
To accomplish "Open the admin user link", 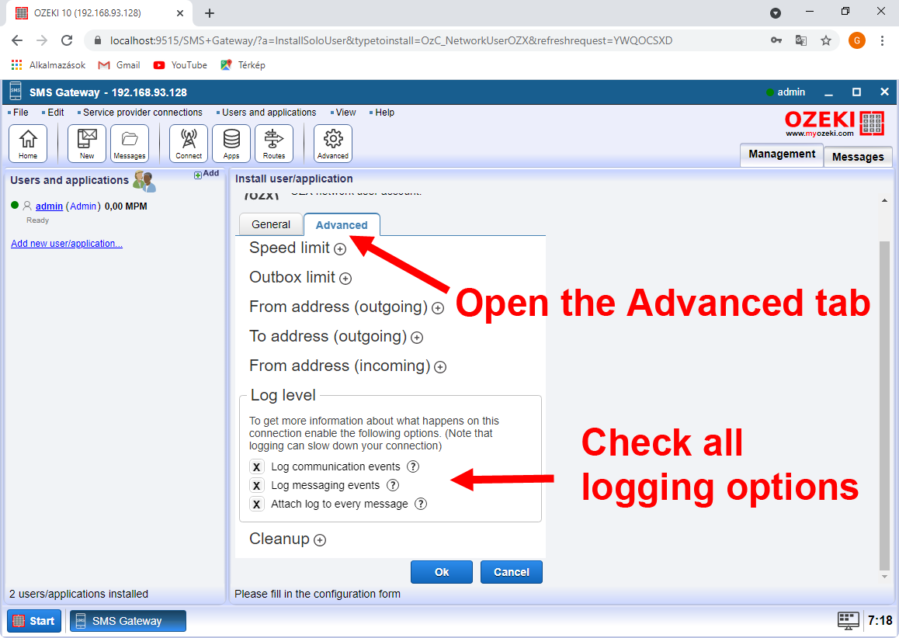I will pos(50,206).
